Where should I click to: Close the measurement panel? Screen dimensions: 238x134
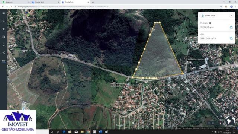click(x=231, y=16)
